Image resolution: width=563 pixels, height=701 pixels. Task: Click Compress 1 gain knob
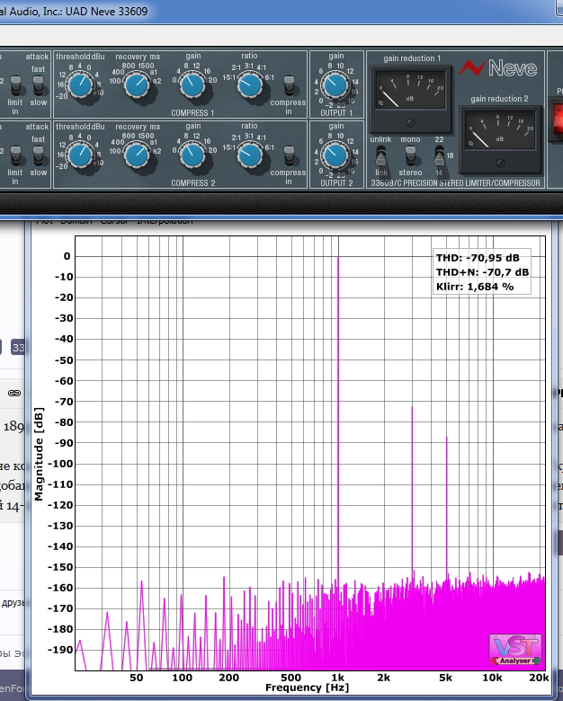[192, 85]
